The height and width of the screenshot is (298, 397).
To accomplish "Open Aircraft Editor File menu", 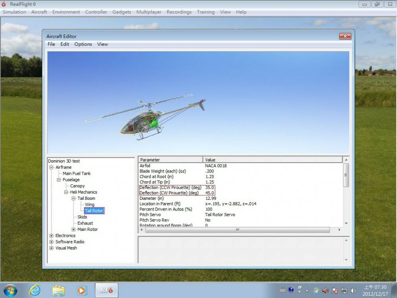I will click(51, 44).
